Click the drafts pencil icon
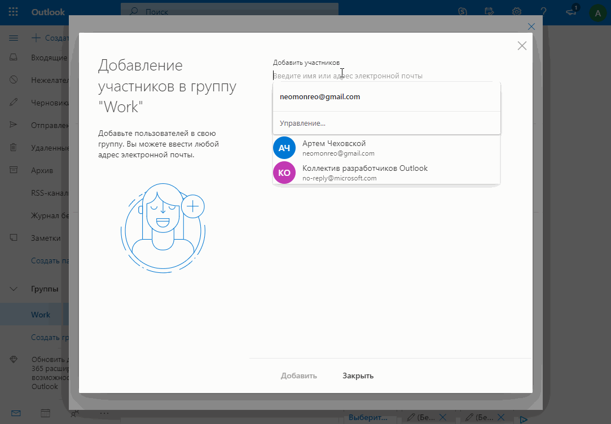611x424 pixels. coord(13,102)
